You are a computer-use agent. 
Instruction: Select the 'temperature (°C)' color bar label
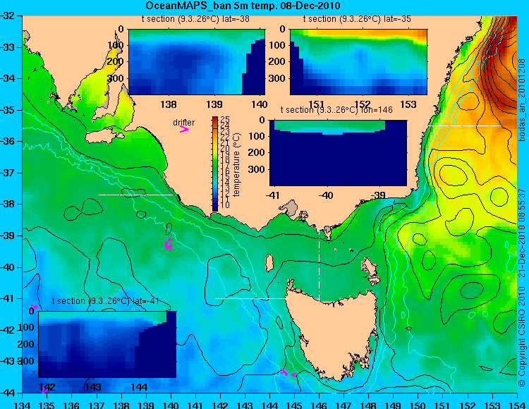click(x=236, y=164)
